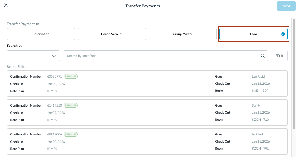Click the Next button

point(286,6)
